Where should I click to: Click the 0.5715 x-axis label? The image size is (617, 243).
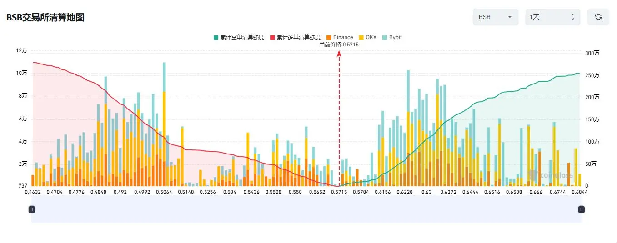338,193
